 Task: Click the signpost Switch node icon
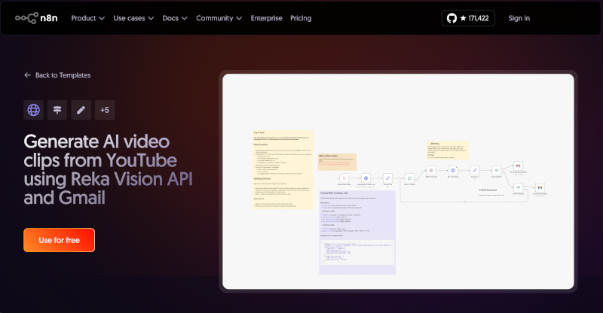[x=57, y=110]
